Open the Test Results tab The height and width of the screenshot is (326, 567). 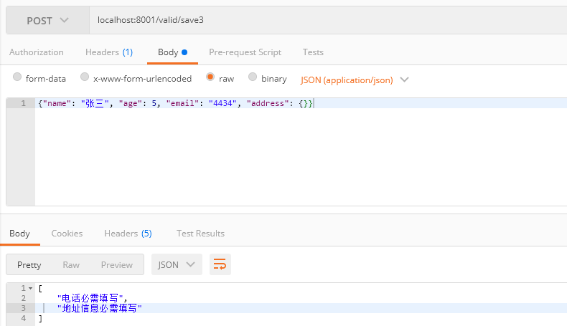point(200,234)
